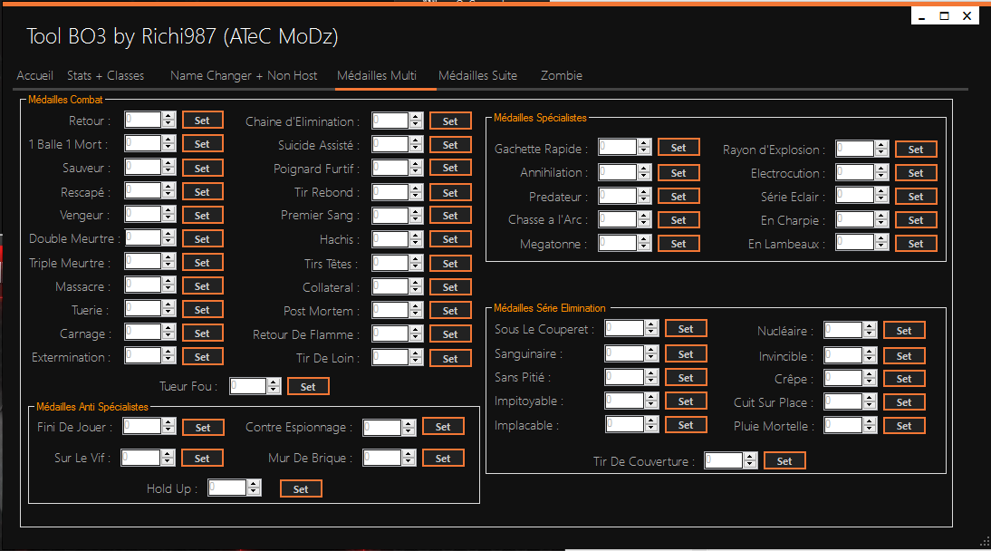This screenshot has height=551, width=991.
Task: Decrease En Charpie value down arrow
Action: click(x=881, y=224)
